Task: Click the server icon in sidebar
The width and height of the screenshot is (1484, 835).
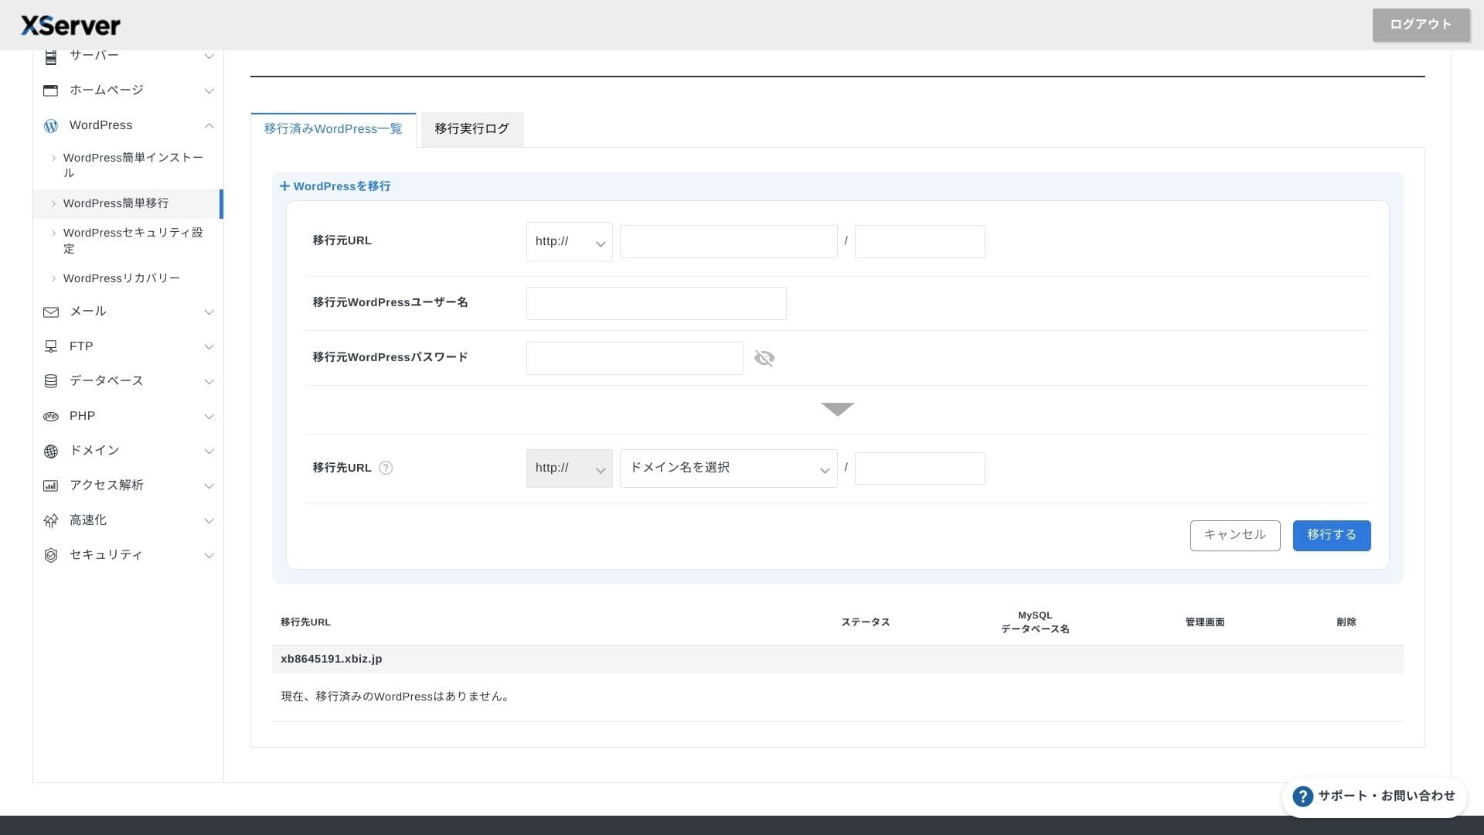Action: click(51, 56)
